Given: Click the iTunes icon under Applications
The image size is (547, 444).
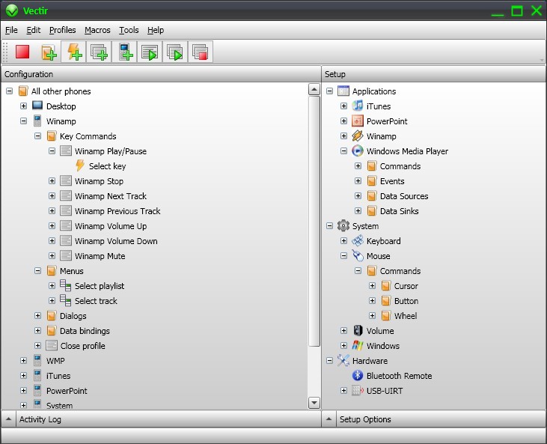Looking at the screenshot, I should (358, 106).
